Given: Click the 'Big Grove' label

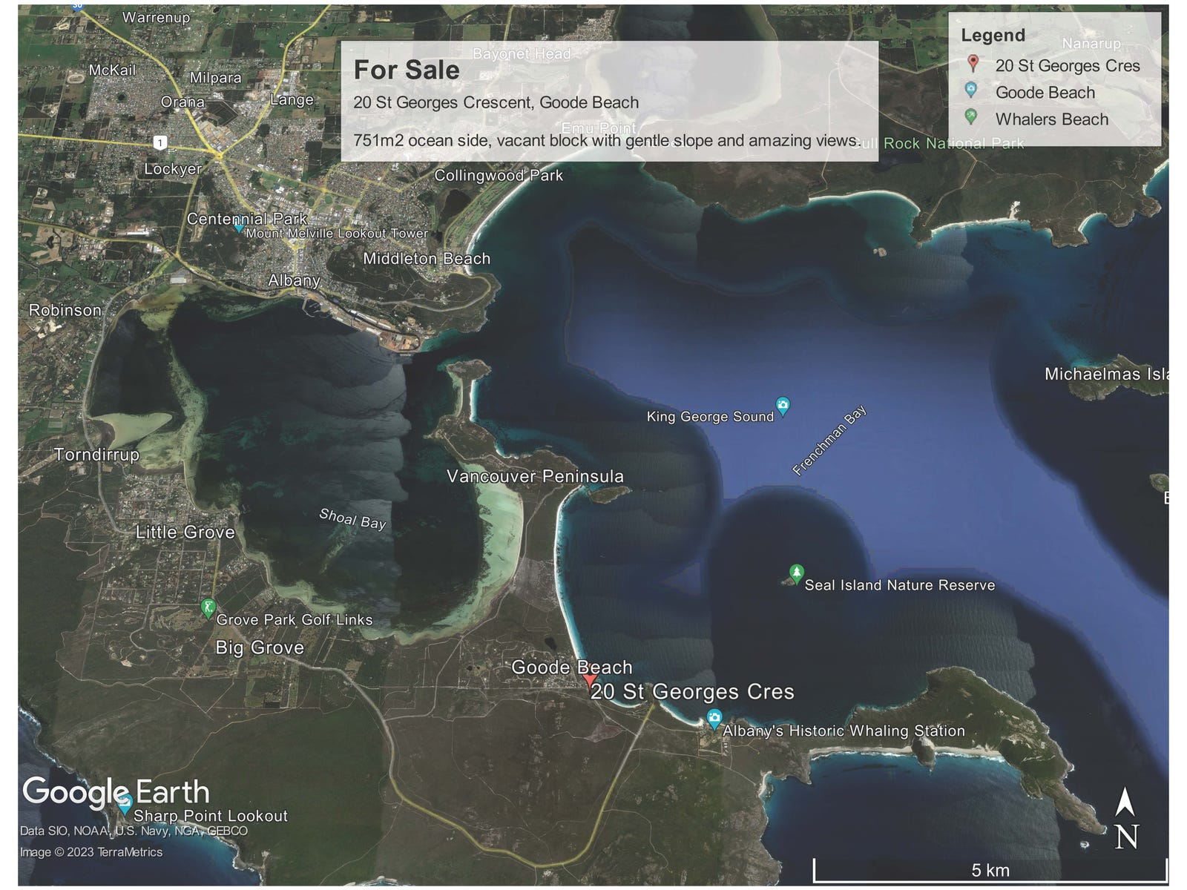Looking at the screenshot, I should (x=260, y=647).
